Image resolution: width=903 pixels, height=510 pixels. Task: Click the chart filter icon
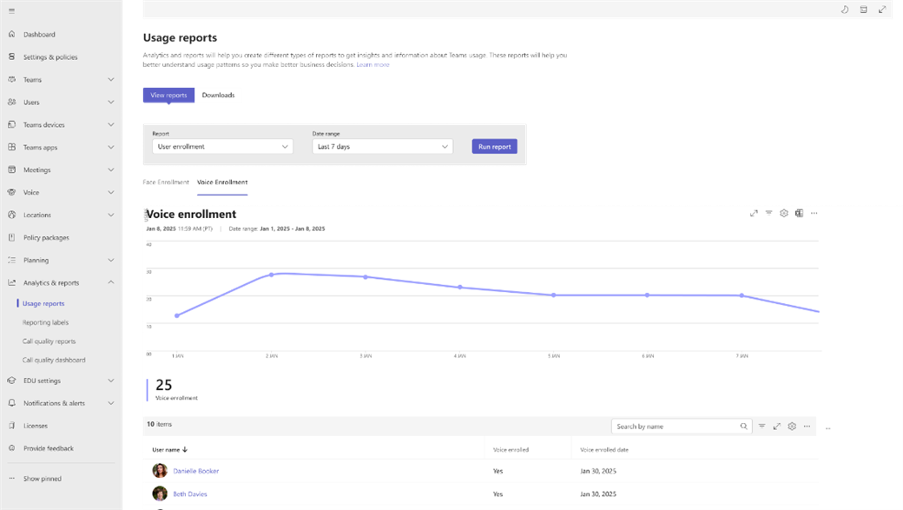pyautogui.click(x=769, y=213)
